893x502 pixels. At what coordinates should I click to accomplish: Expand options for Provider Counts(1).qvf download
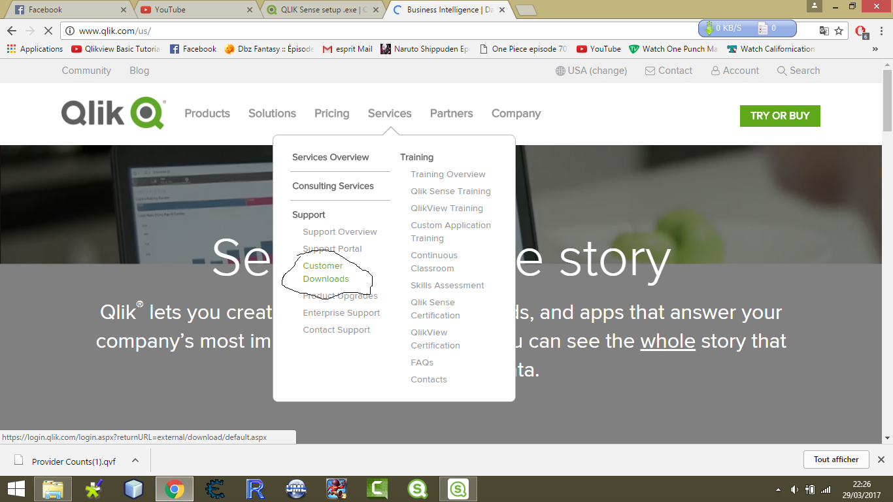pos(135,460)
